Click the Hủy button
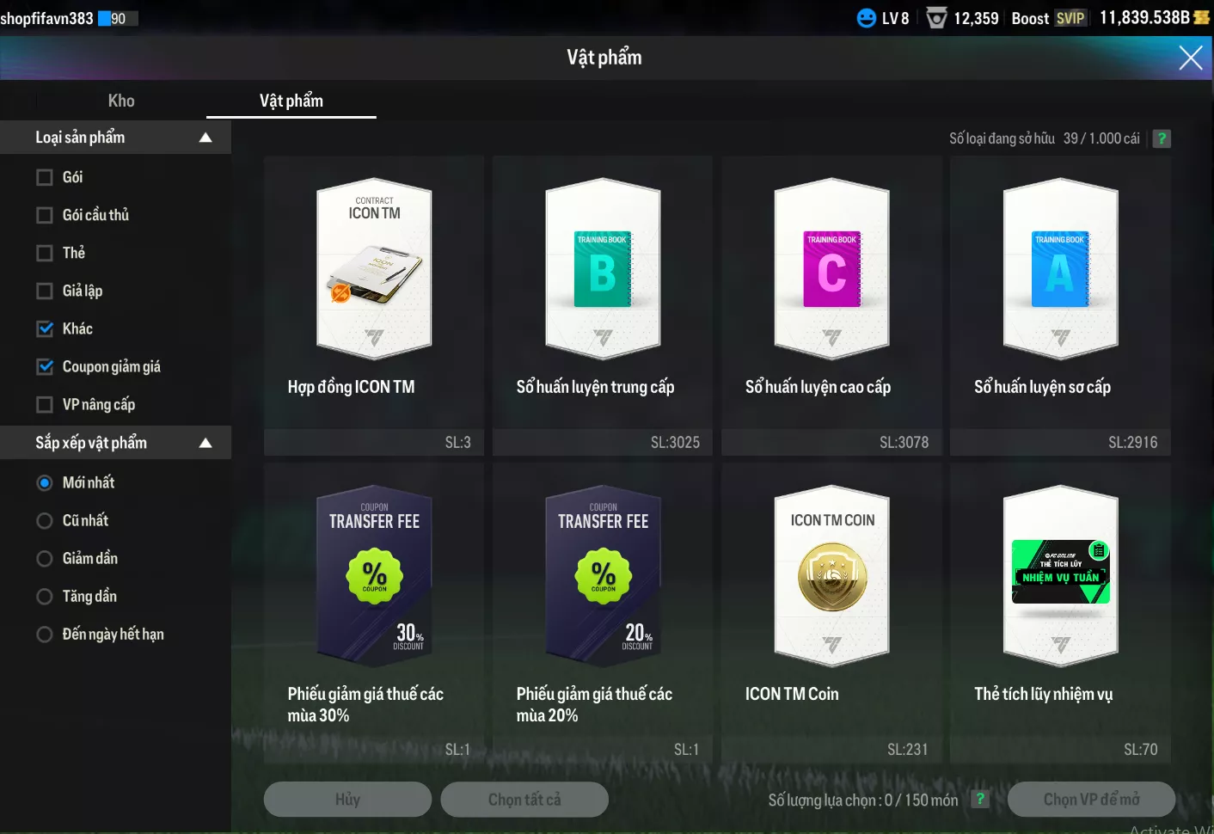1214x834 pixels. [347, 800]
